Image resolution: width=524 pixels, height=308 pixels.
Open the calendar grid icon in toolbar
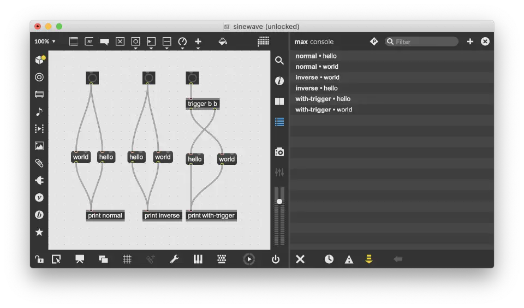(x=263, y=42)
